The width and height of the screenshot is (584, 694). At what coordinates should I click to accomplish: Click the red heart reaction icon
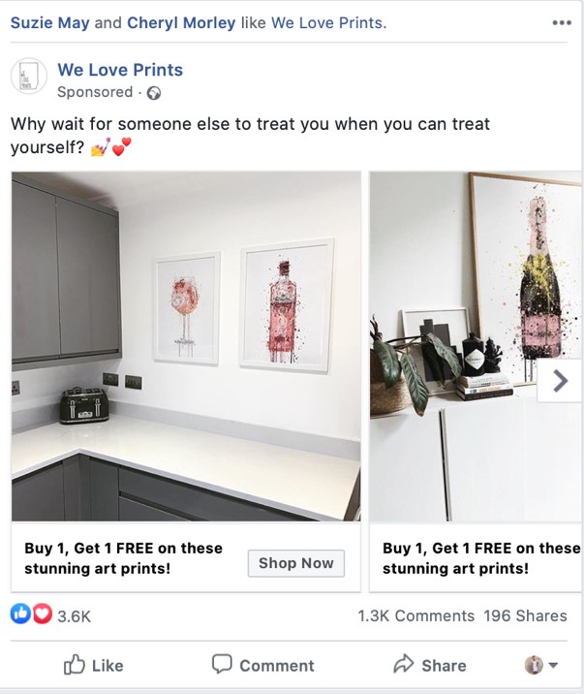tap(42, 615)
